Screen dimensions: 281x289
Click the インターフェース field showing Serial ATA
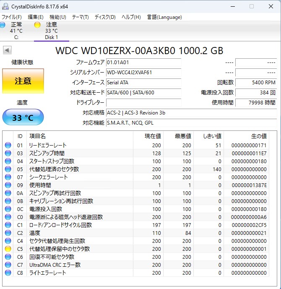144,82
